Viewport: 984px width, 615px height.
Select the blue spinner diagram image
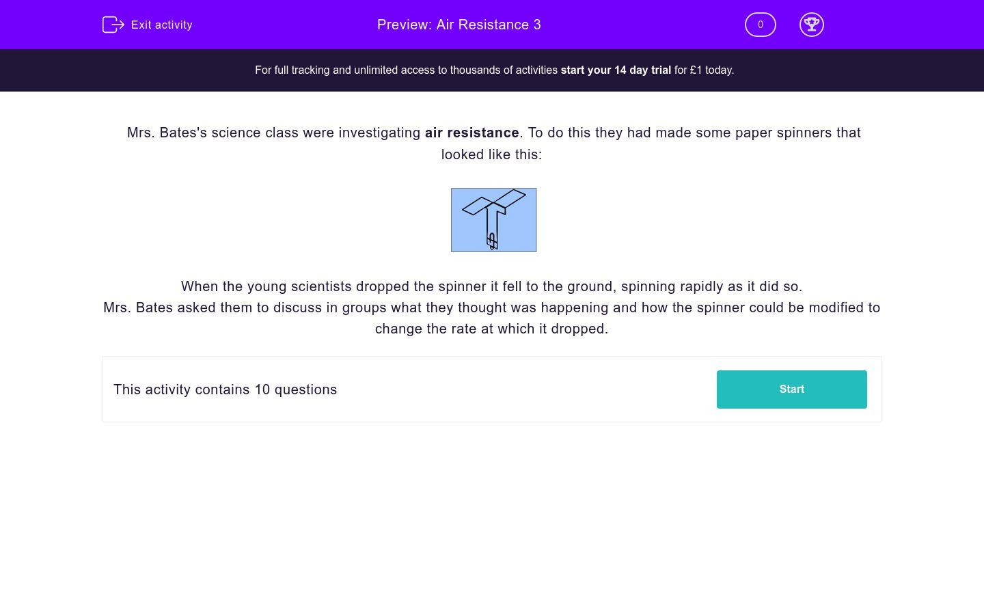493,219
